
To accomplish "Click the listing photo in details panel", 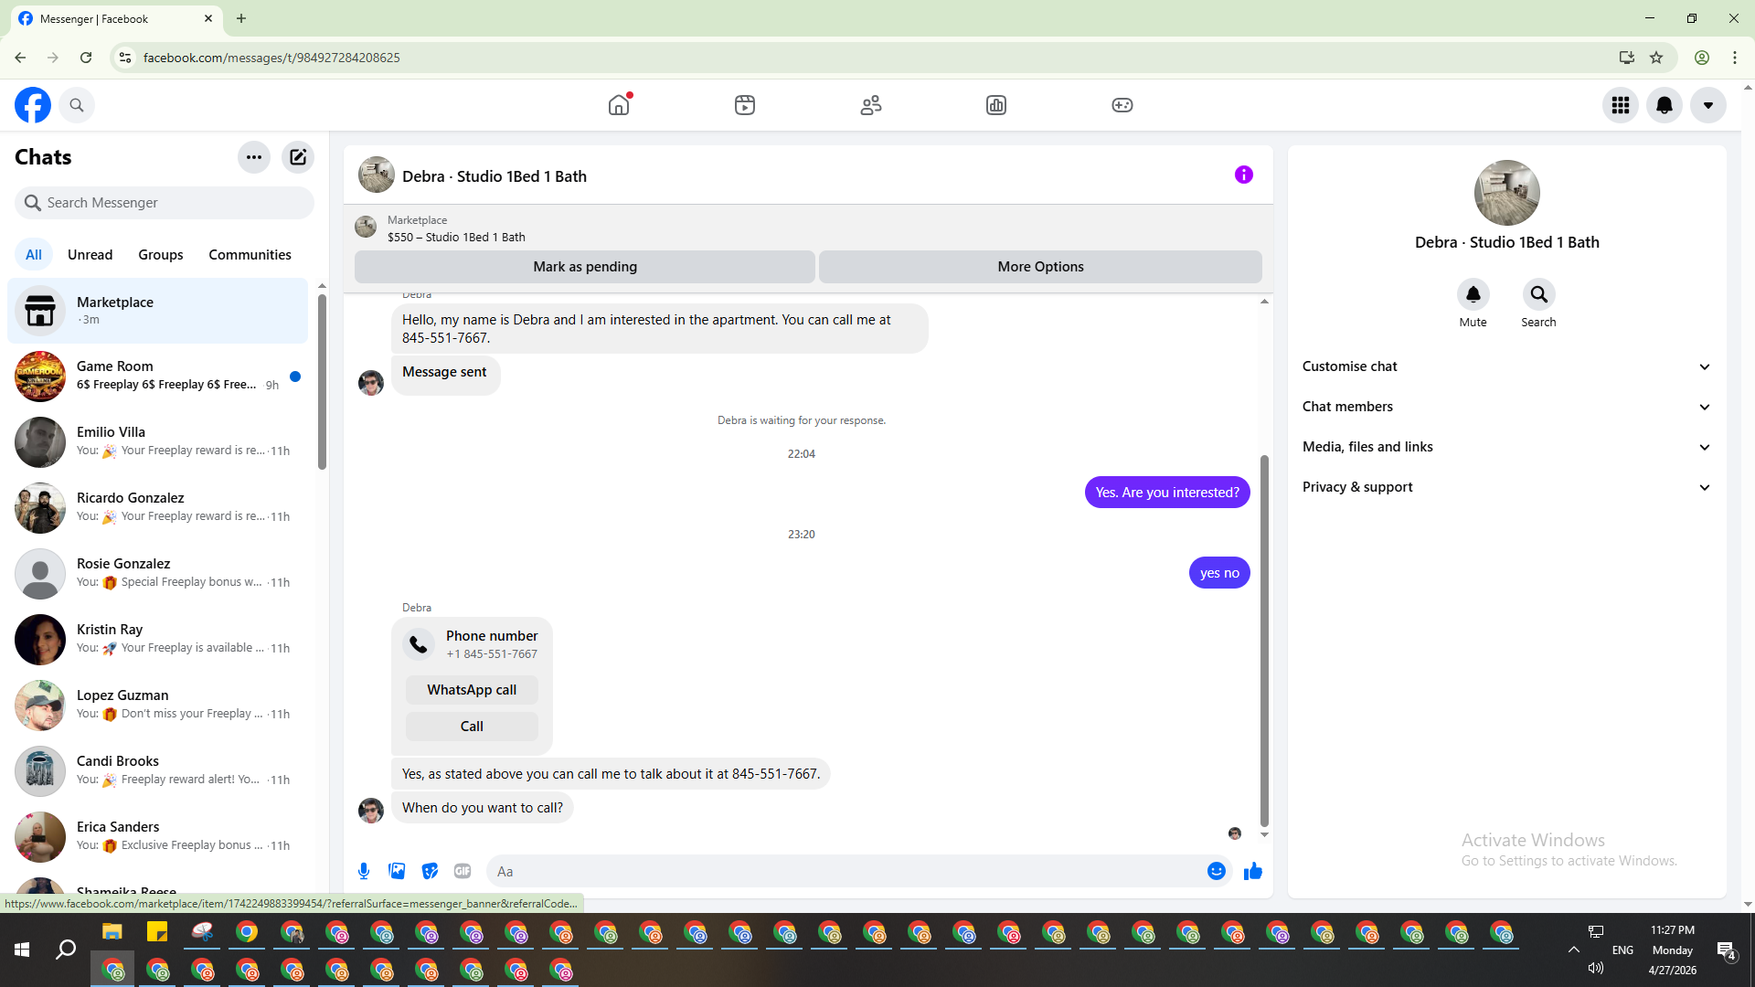I will click(x=1507, y=193).
